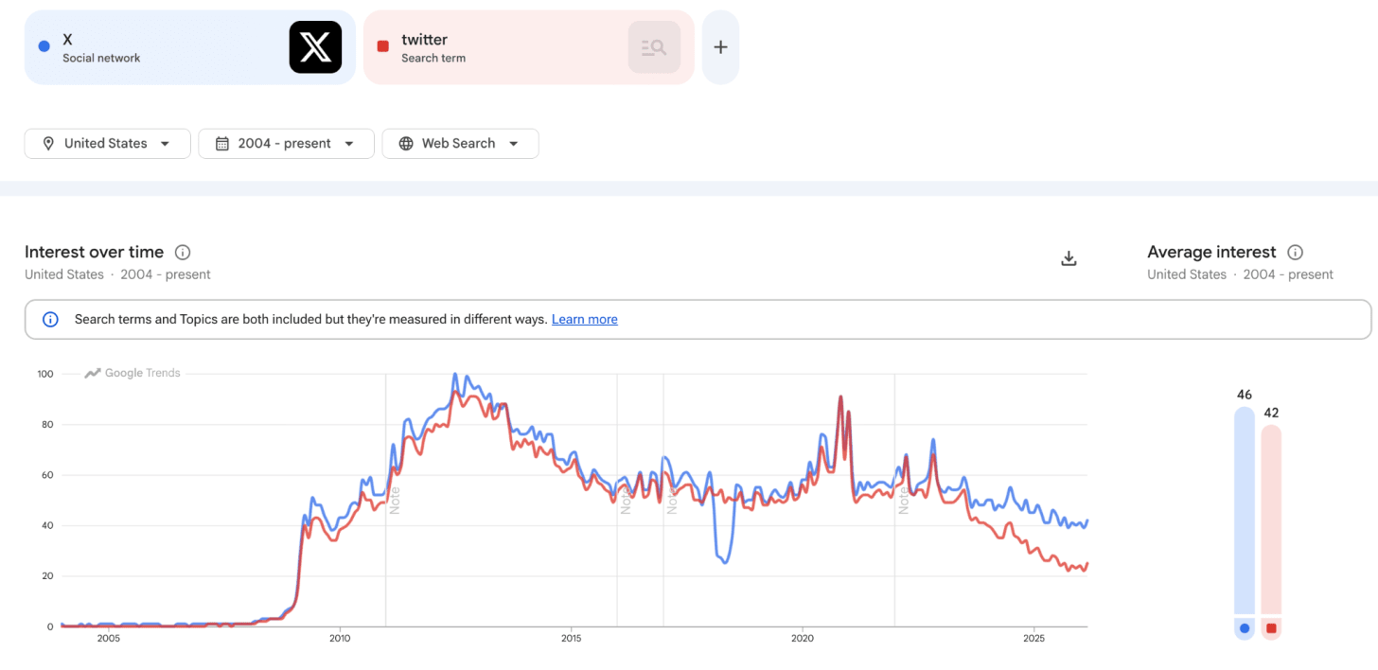Click the Note marker near 2022 on chart

click(904, 500)
